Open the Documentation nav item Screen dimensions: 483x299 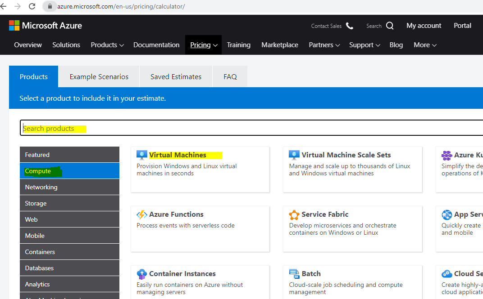tap(156, 45)
